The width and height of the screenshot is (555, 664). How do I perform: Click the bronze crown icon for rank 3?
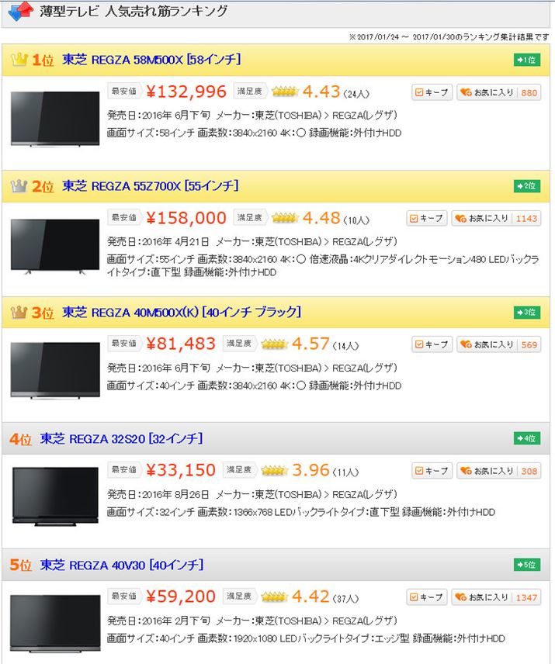coord(19,313)
